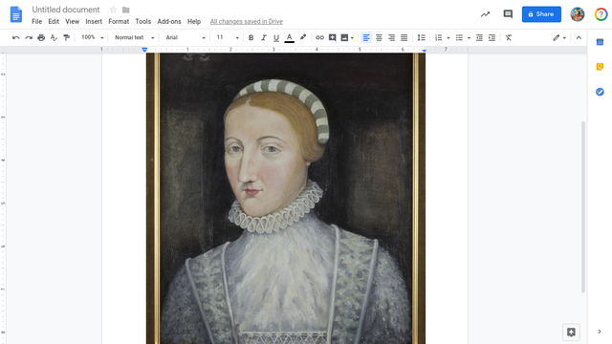Image resolution: width=612 pixels, height=344 pixels.
Task: Run spell check icon
Action: tap(54, 38)
